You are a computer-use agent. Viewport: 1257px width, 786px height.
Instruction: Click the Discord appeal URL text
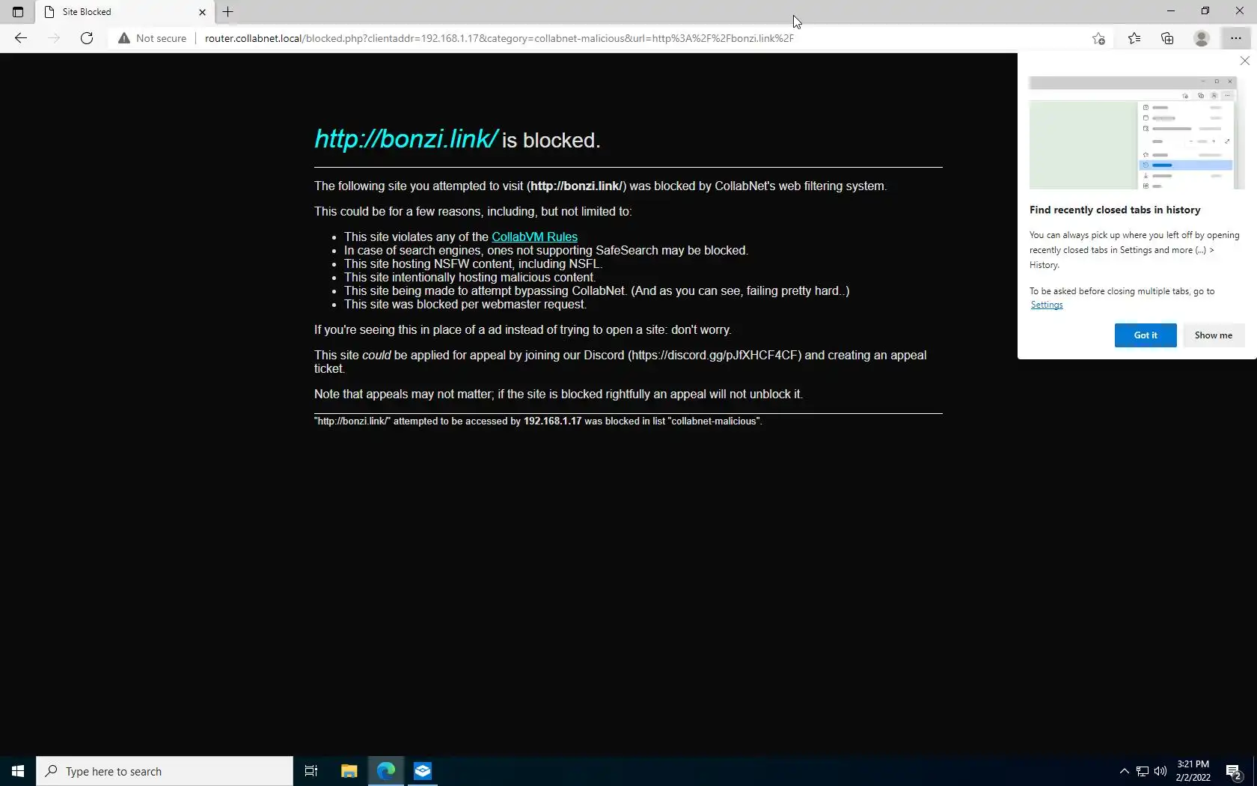point(714,355)
